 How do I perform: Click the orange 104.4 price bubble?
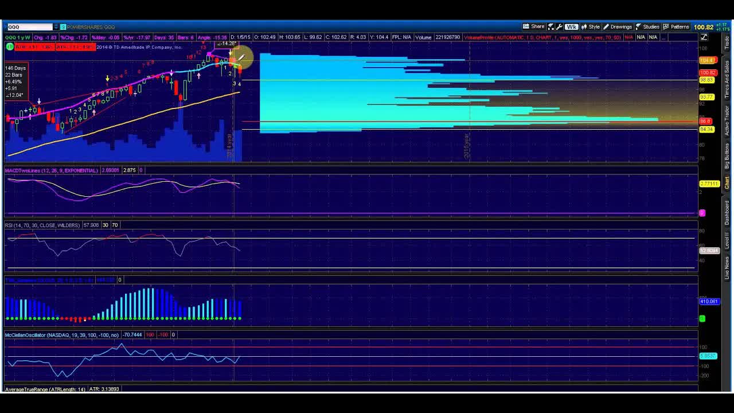pos(708,60)
